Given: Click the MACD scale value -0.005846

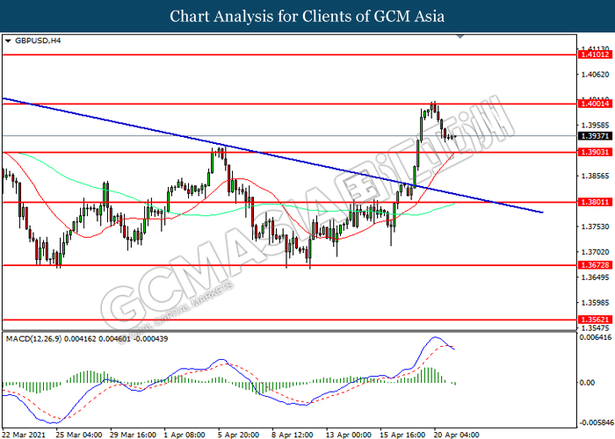Looking at the screenshot, I should point(597,423).
